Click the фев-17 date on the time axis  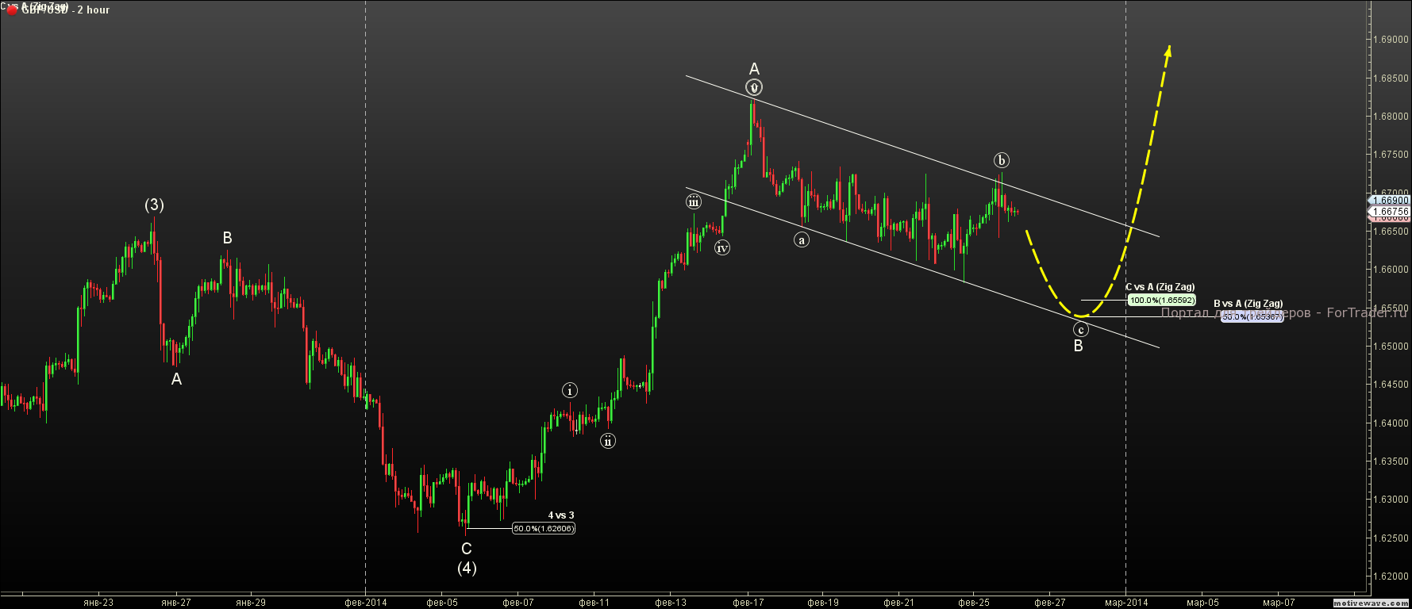coord(748,603)
